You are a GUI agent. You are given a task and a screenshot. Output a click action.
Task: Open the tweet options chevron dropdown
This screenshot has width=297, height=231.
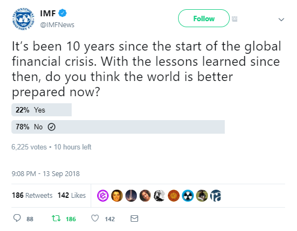[x=281, y=20]
